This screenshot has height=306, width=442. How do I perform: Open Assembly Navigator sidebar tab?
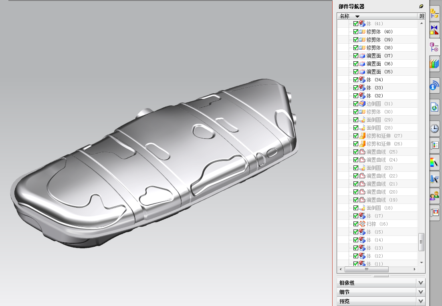pos(434,13)
